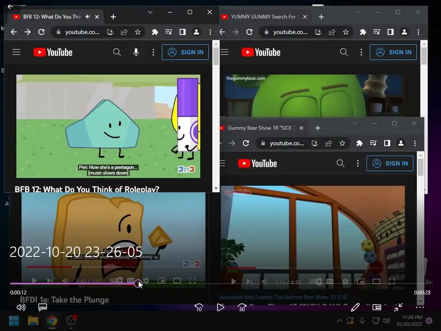Click the BFB 12 video player

108,126
